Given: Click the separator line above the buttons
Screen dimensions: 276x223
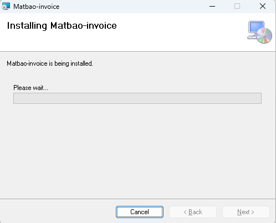Looking at the screenshot, I should point(137,199).
